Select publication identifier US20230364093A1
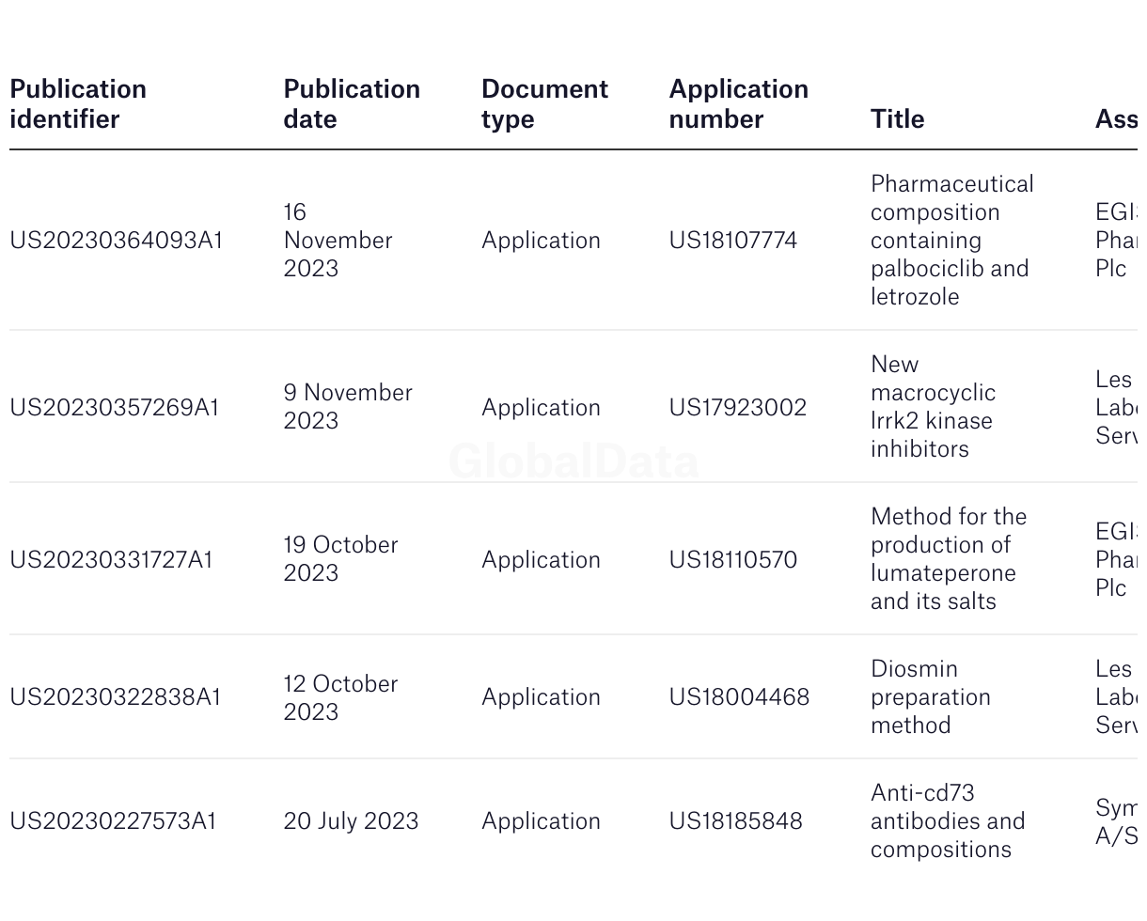1147x921 pixels. tap(117, 241)
